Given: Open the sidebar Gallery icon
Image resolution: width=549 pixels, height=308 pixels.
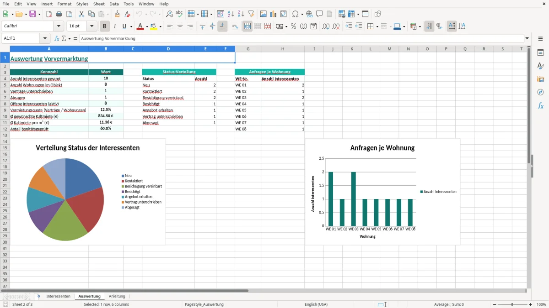Looking at the screenshot, I should coord(540,79).
